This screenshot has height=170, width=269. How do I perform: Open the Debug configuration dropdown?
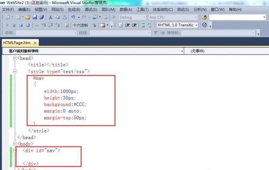144,17
